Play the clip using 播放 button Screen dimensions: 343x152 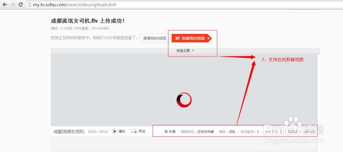119,132
